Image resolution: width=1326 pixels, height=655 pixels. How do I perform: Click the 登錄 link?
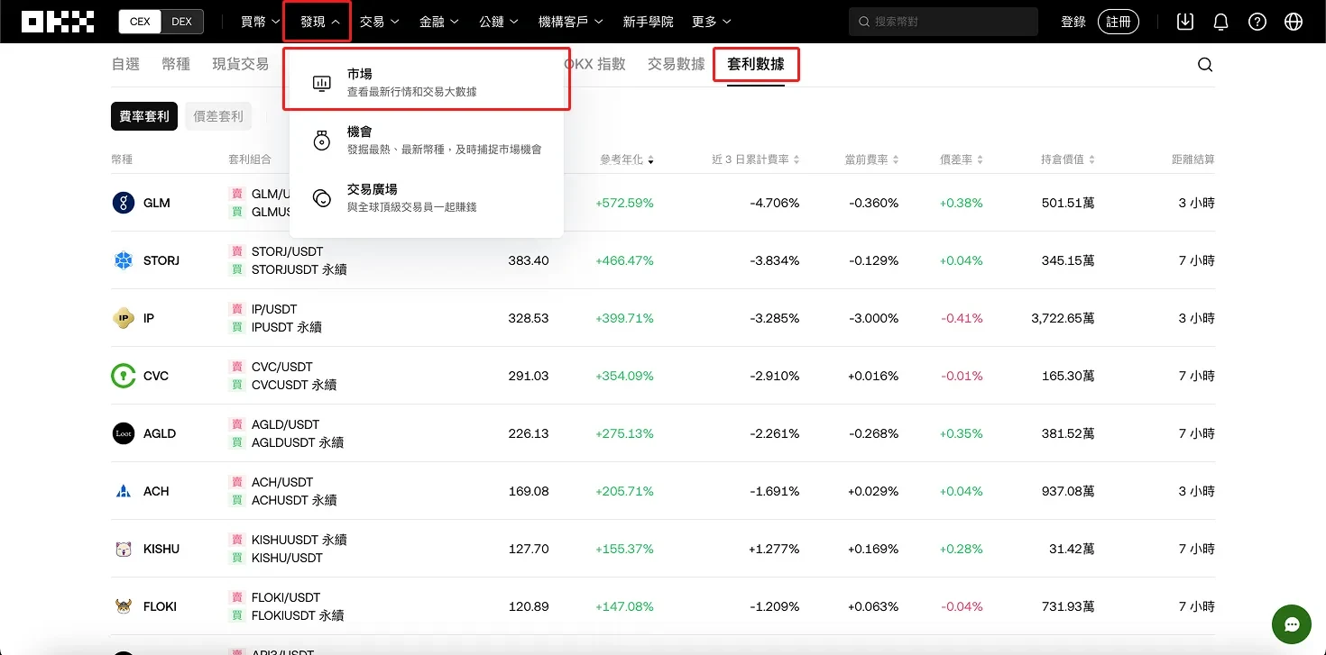(x=1073, y=22)
